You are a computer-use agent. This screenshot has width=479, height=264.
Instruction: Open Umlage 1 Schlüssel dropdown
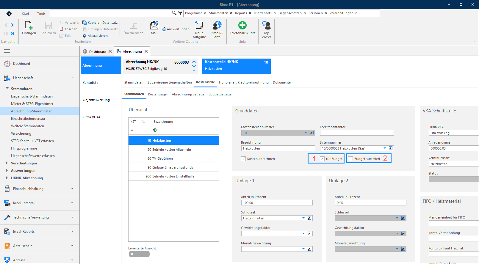tap(303, 218)
